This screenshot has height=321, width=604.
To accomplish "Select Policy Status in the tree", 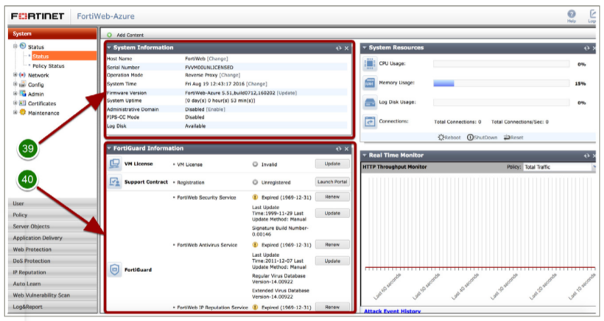I will tap(48, 66).
